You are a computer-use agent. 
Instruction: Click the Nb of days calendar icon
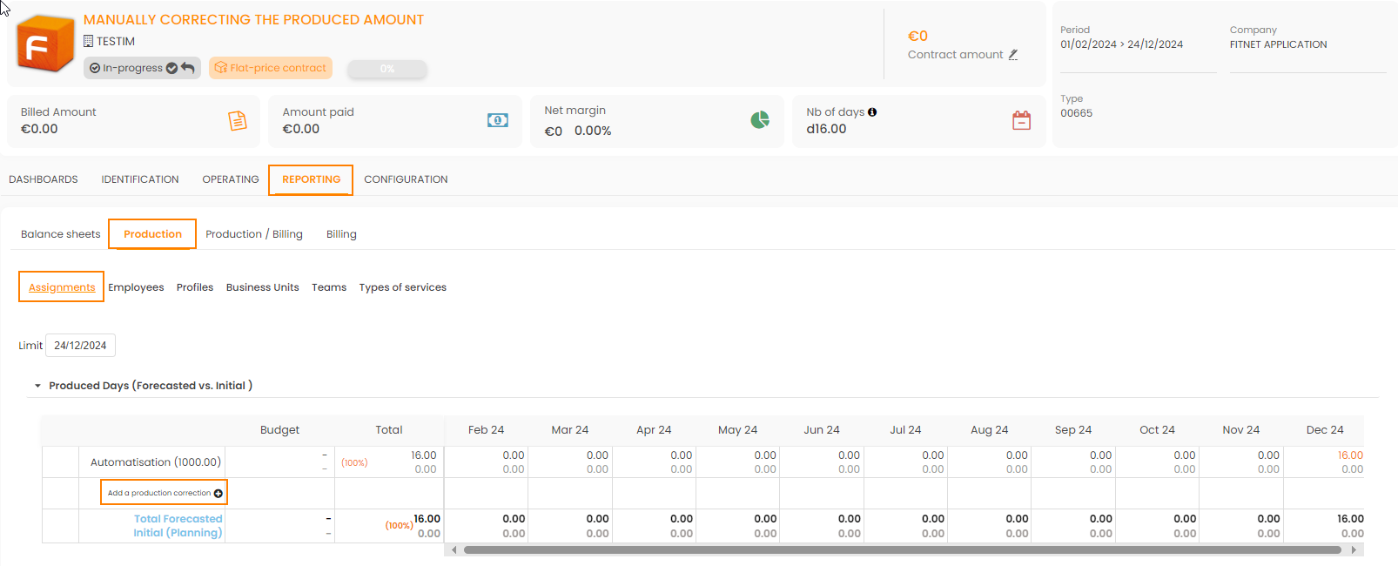tap(1021, 121)
